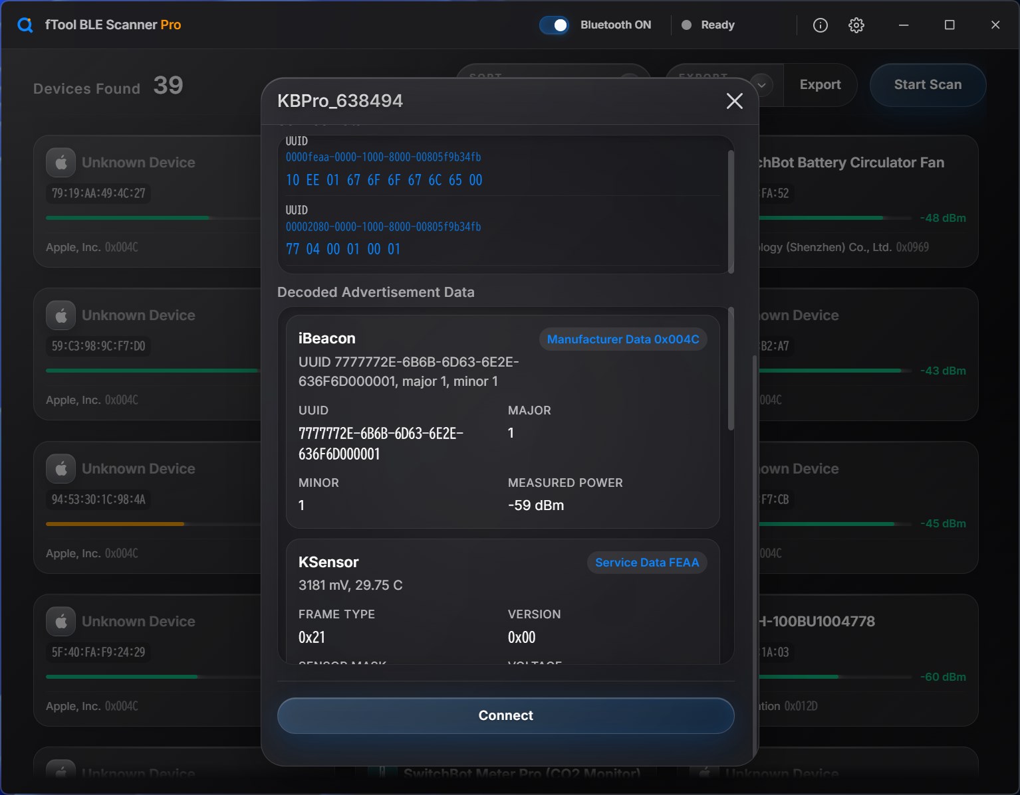Close the KBPro_638494 dialog

735,101
